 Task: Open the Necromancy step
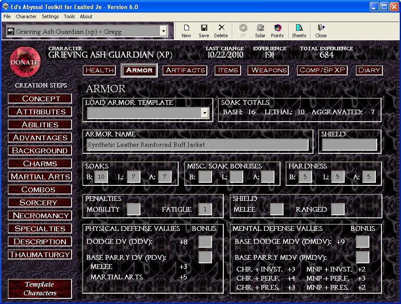point(40,216)
